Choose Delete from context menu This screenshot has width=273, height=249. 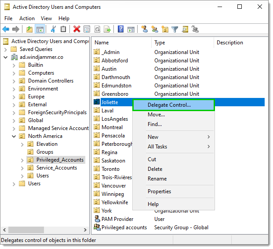coord(174,169)
